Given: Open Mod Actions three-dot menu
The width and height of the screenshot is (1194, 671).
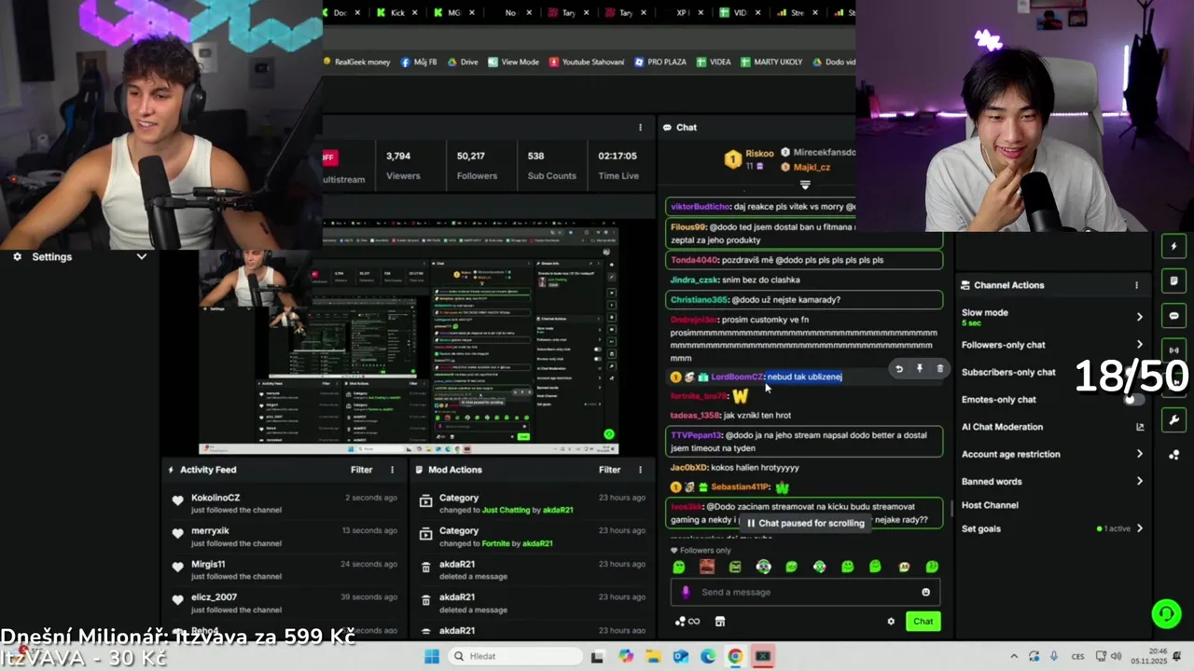Looking at the screenshot, I should (x=640, y=470).
